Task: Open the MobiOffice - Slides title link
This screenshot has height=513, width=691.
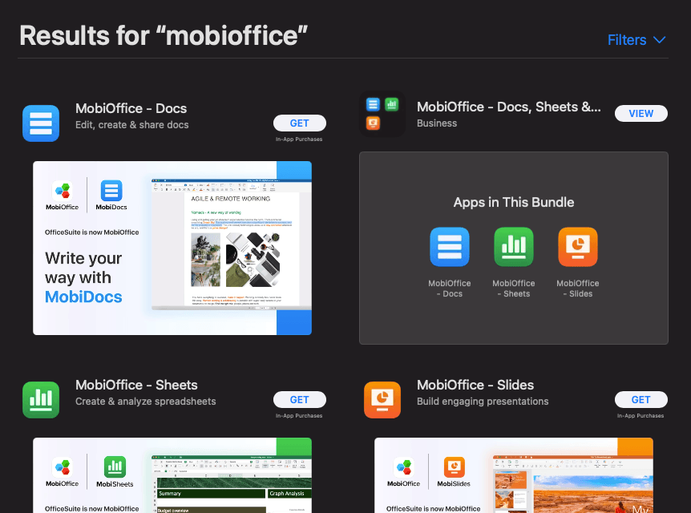Action: click(475, 386)
